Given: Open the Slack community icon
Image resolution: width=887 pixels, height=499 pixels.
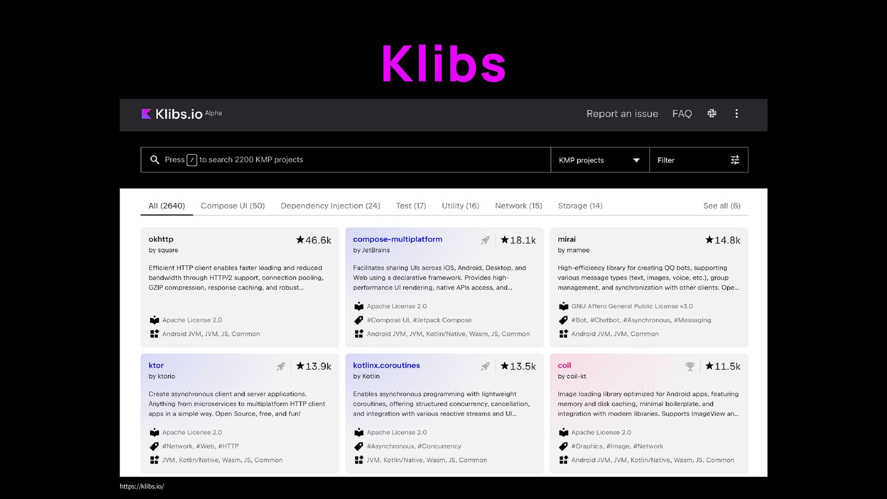Looking at the screenshot, I should pos(712,113).
